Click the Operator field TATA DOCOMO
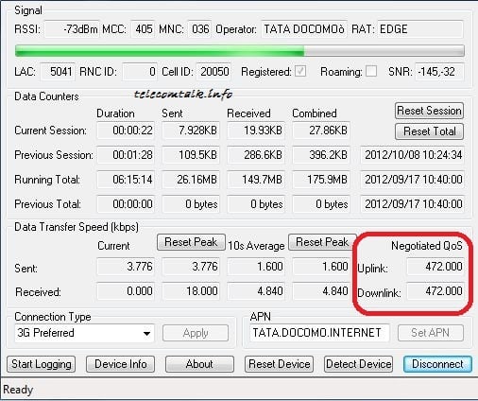 click(304, 29)
